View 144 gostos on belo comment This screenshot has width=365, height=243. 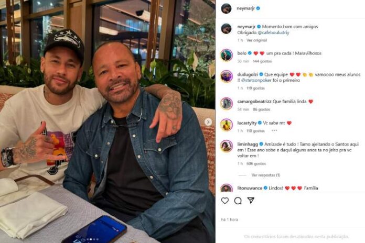(x=262, y=61)
